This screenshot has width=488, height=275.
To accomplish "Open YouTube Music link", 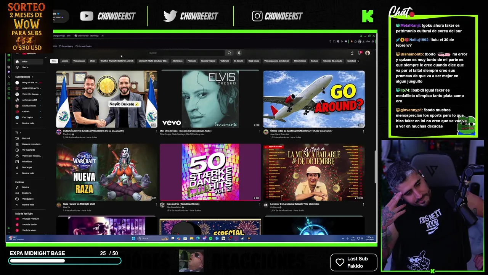I will coord(29,230).
